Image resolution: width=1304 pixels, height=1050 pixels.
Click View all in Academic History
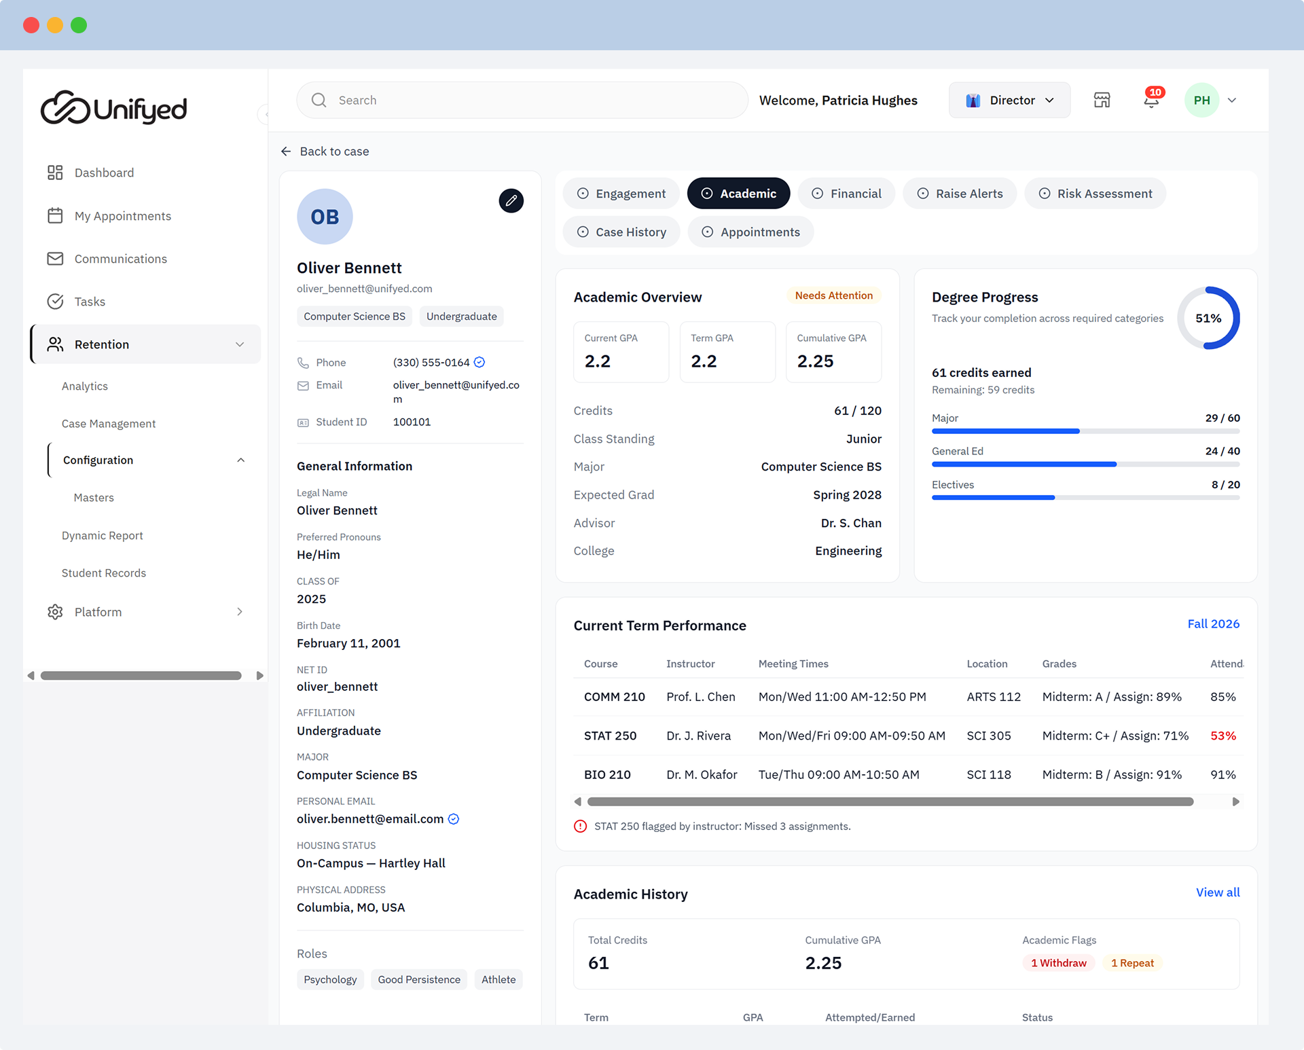click(x=1218, y=892)
